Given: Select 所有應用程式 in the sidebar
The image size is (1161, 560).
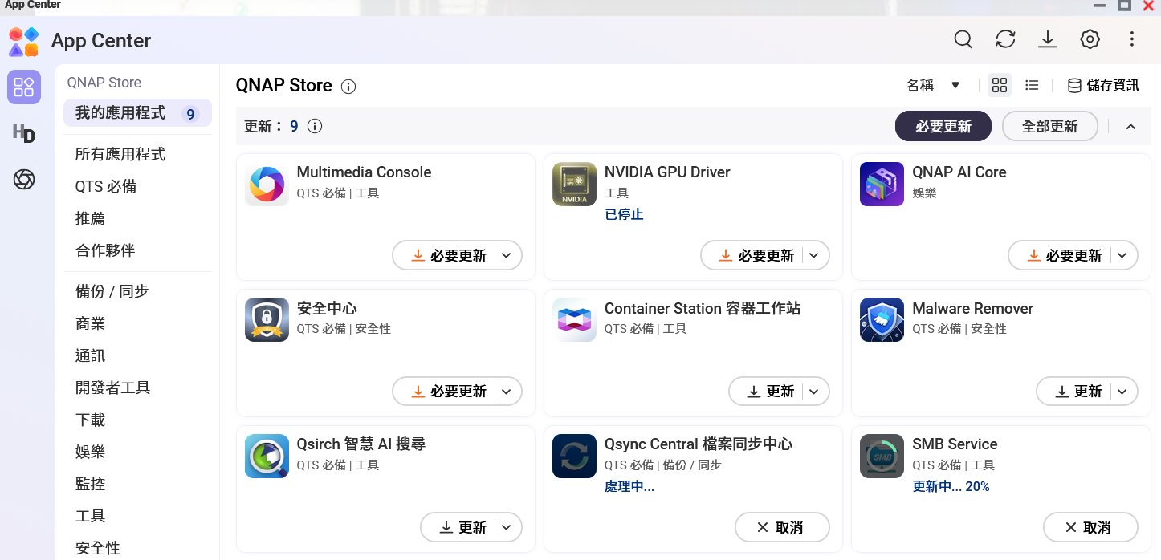Looking at the screenshot, I should pos(120,154).
